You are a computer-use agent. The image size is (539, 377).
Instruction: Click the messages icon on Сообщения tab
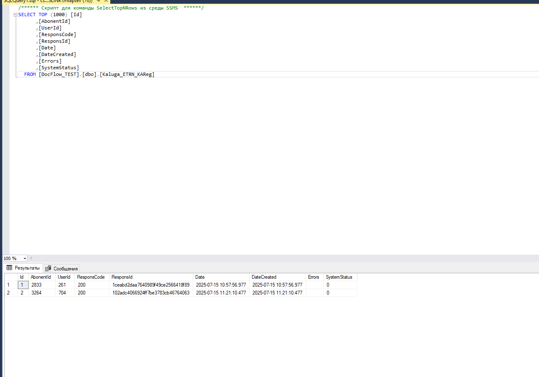point(48,268)
